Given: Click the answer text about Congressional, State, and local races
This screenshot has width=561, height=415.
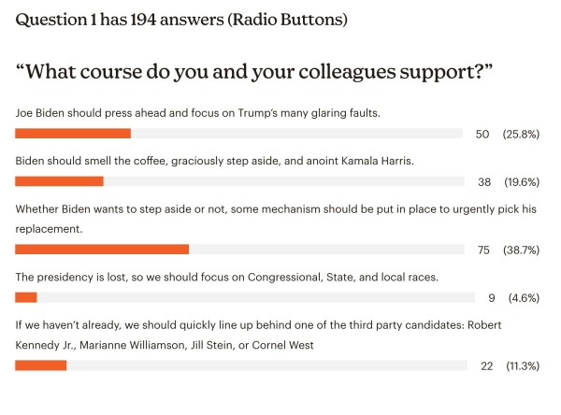Looking at the screenshot, I should click(x=227, y=278).
